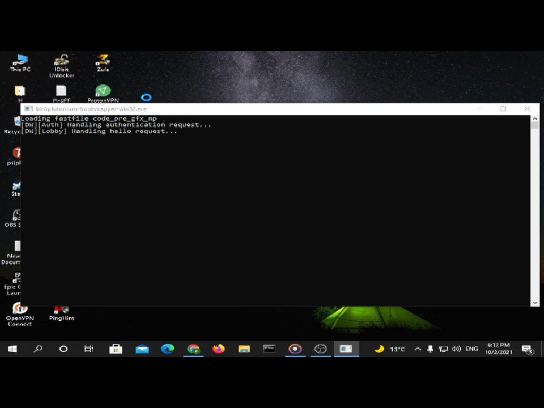
Task: Open Firefox from the taskbar
Action: (218, 349)
